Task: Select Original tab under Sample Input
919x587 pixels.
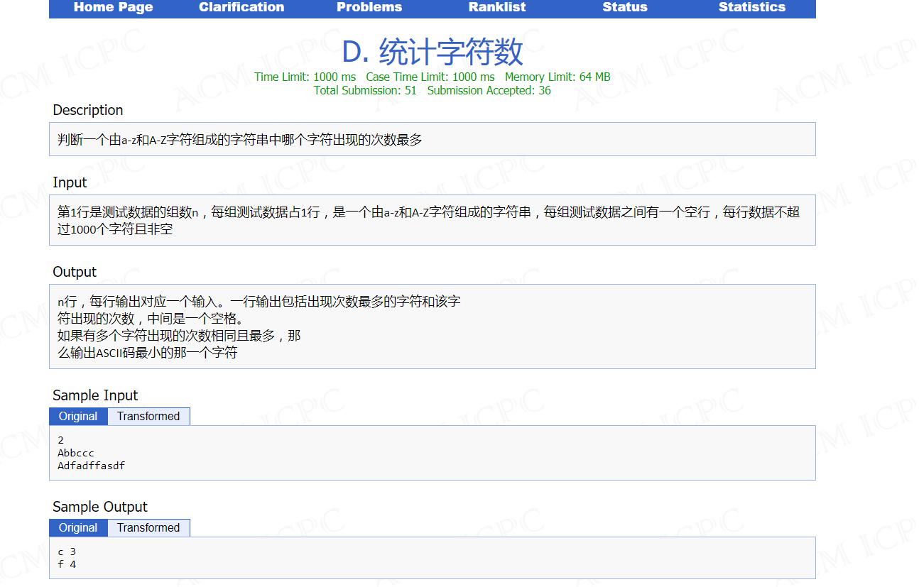Action: (78, 417)
